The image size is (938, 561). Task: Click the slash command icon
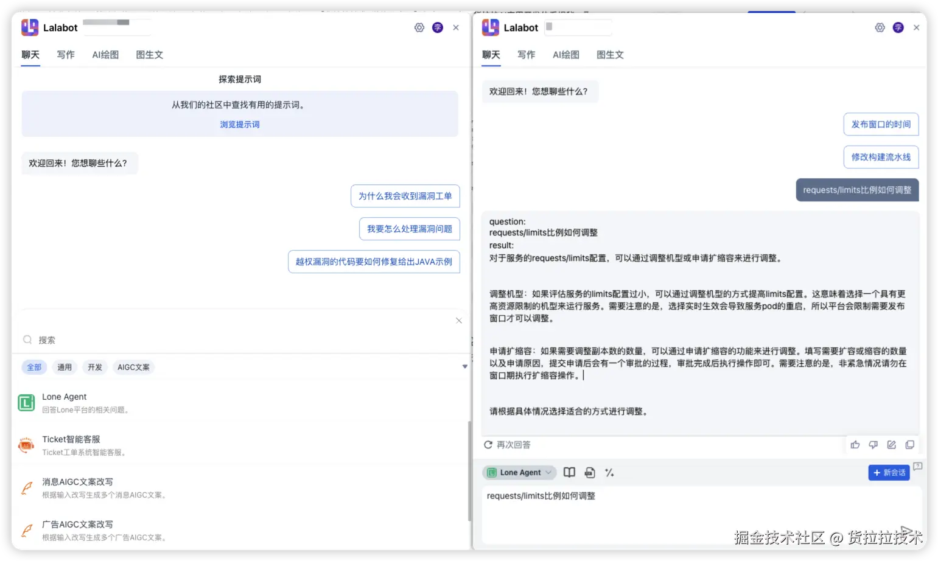pyautogui.click(x=609, y=472)
